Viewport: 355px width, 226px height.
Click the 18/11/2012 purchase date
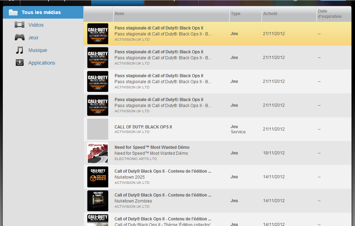pos(274,153)
